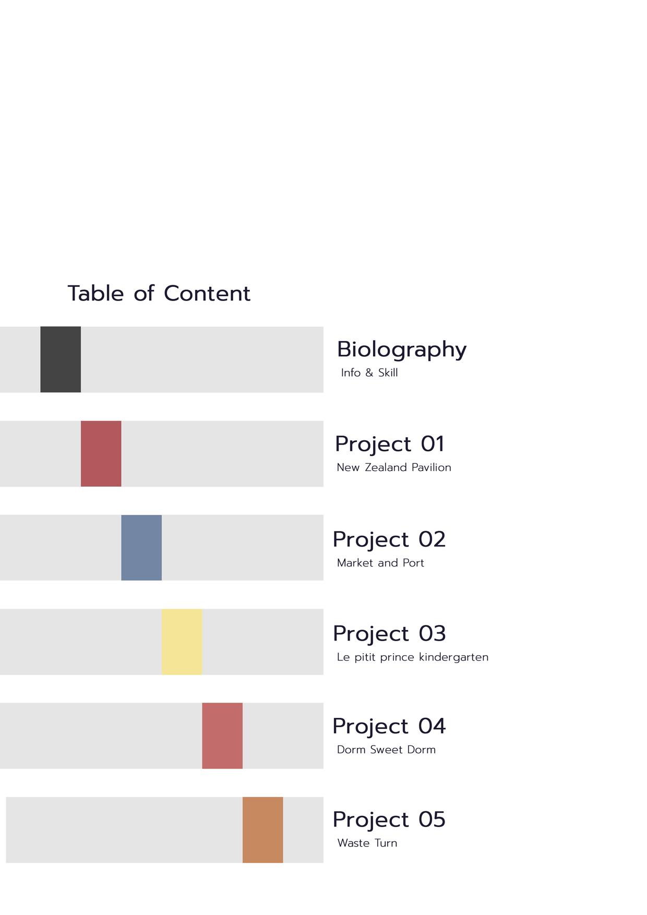The height and width of the screenshot is (915, 647).
Task: Select the Waste Turn subtitle
Action: (367, 843)
